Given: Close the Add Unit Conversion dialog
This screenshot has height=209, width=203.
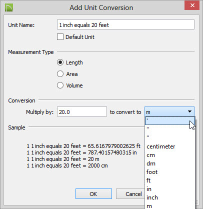Looking at the screenshot, I should coord(192,5).
